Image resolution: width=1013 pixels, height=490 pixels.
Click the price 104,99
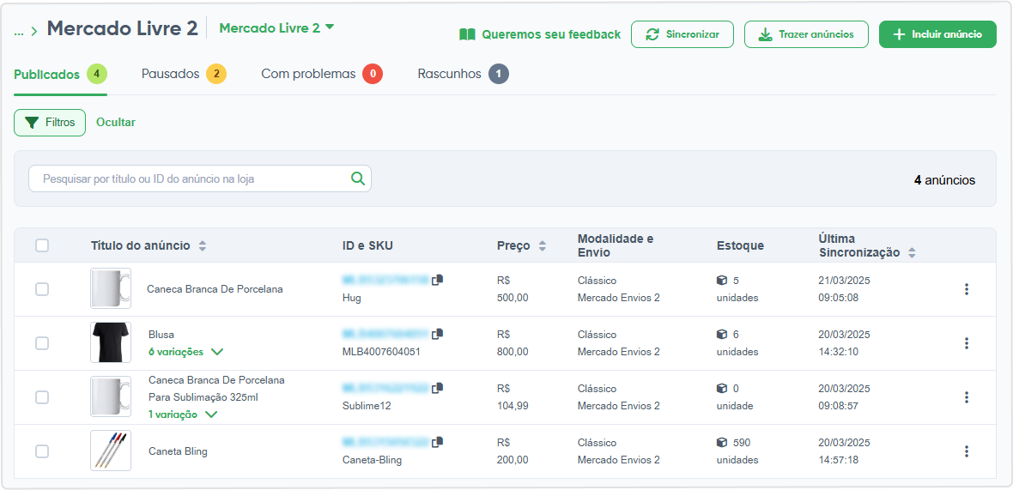click(513, 406)
